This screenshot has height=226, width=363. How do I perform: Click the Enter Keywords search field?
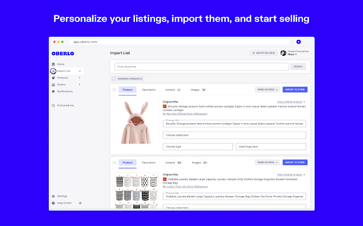[x=202, y=67]
